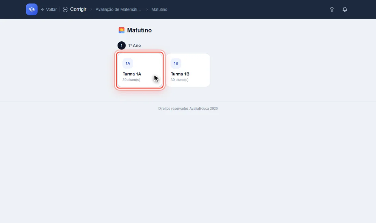Viewport: 376px width, 223px height.
Task: Open the notifications bell
Action: tap(345, 9)
